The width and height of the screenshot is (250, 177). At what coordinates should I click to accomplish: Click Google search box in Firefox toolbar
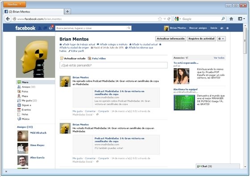201,19
